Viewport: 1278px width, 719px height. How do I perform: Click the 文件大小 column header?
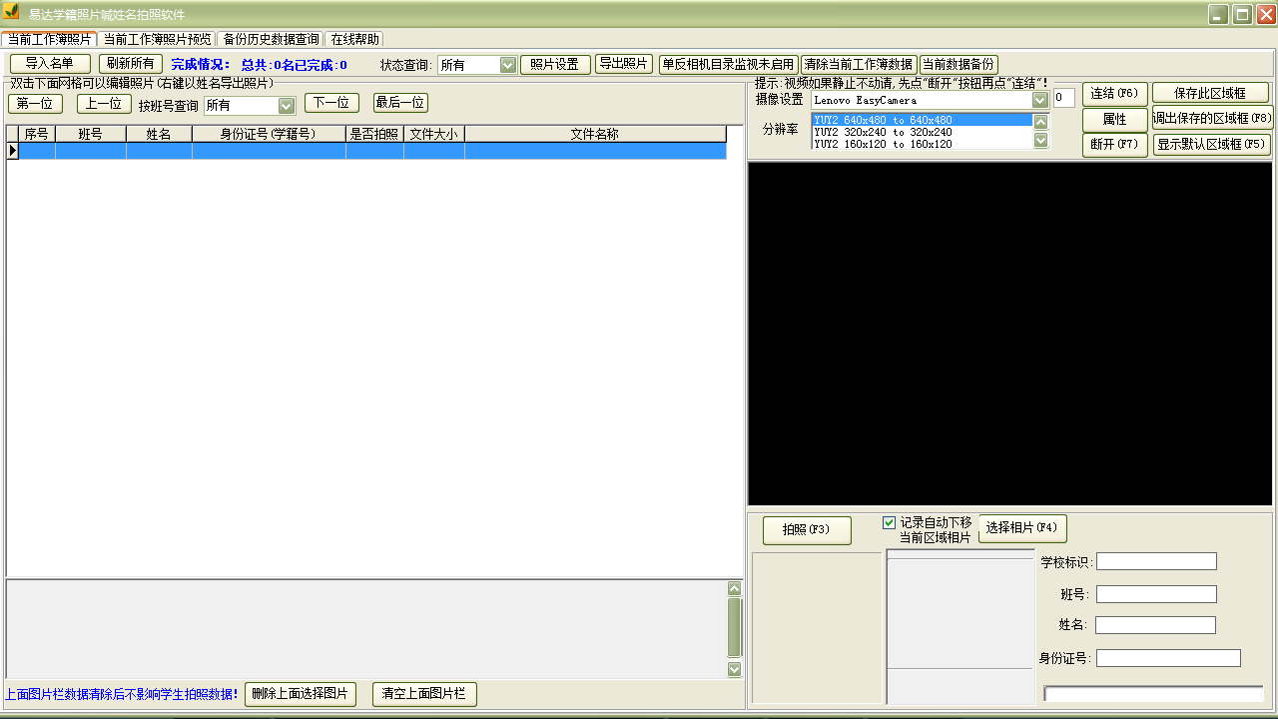pyautogui.click(x=434, y=134)
